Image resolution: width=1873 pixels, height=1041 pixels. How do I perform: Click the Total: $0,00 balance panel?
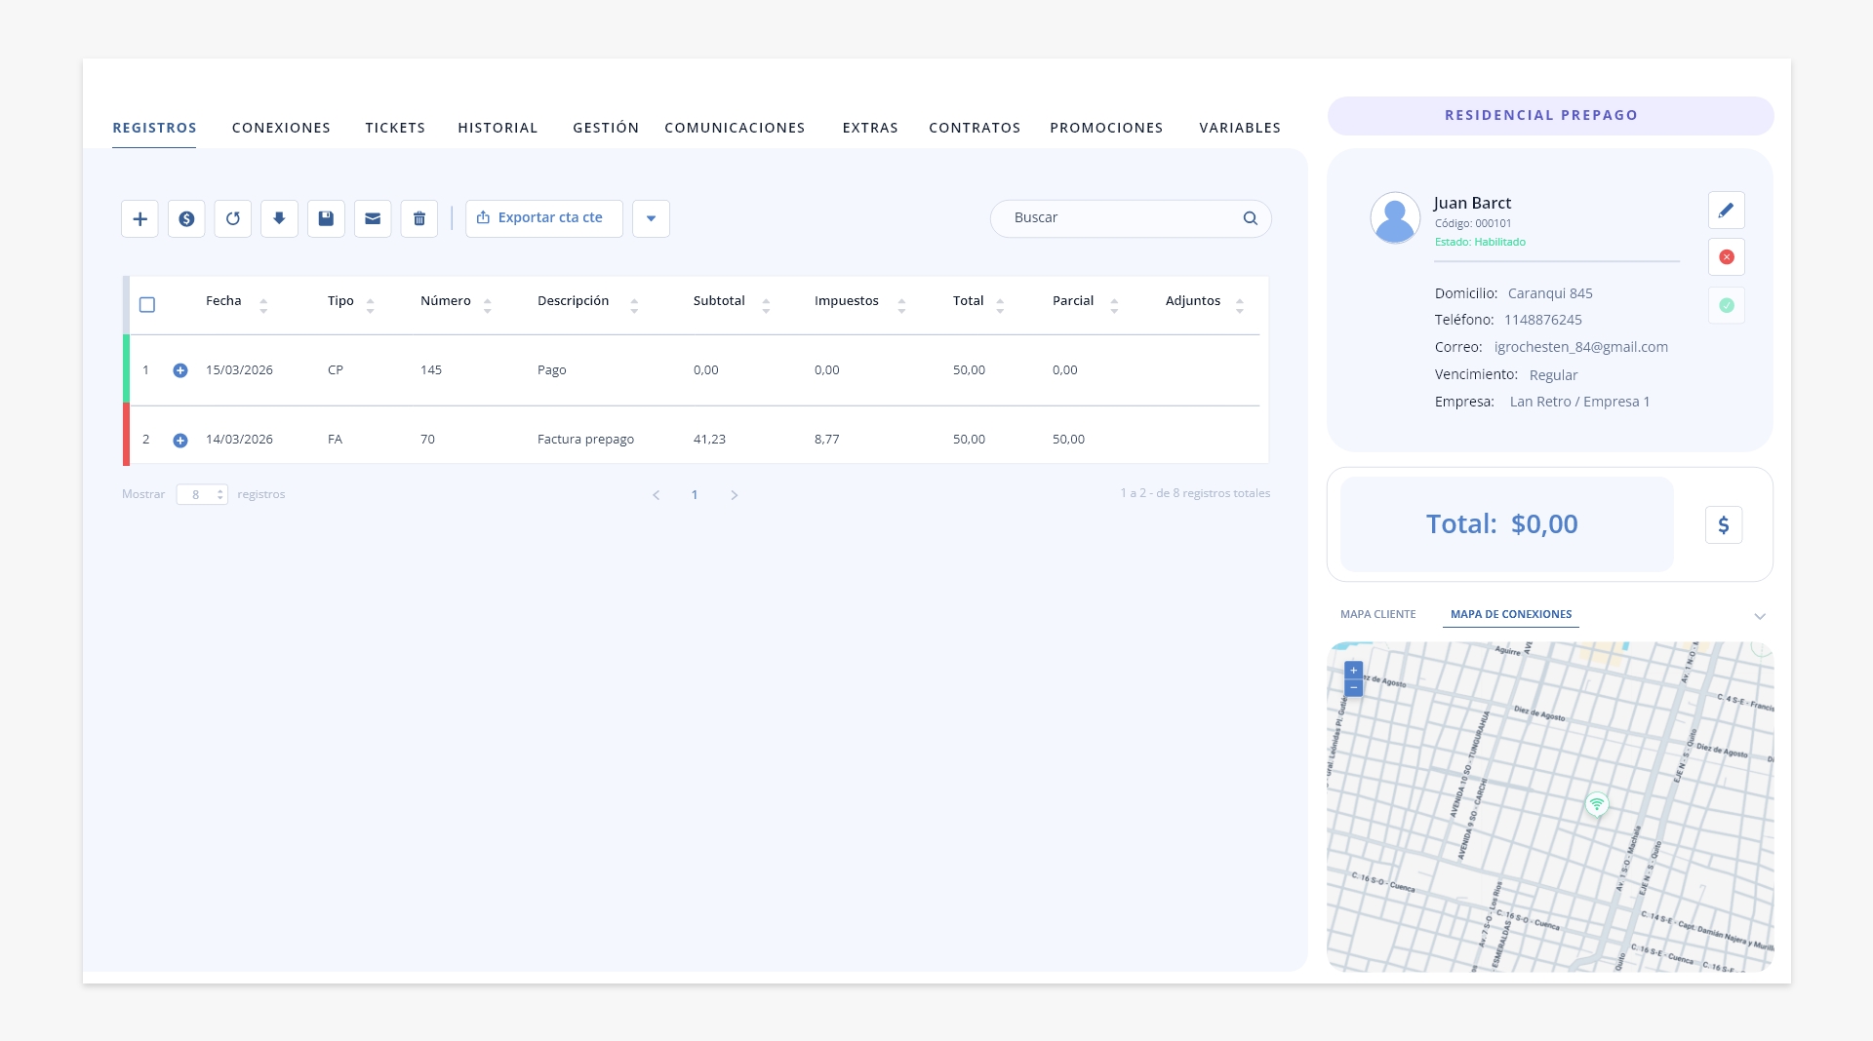1506,524
